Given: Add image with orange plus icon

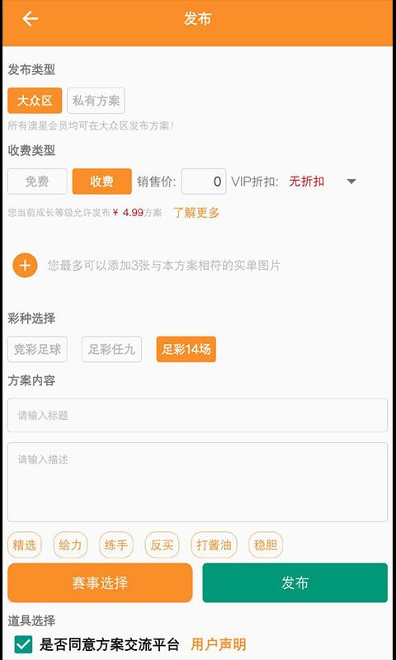Looking at the screenshot, I should 25,265.
